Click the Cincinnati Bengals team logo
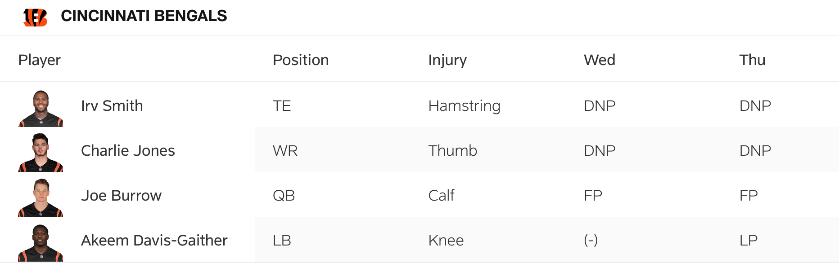839x263 pixels. [35, 17]
